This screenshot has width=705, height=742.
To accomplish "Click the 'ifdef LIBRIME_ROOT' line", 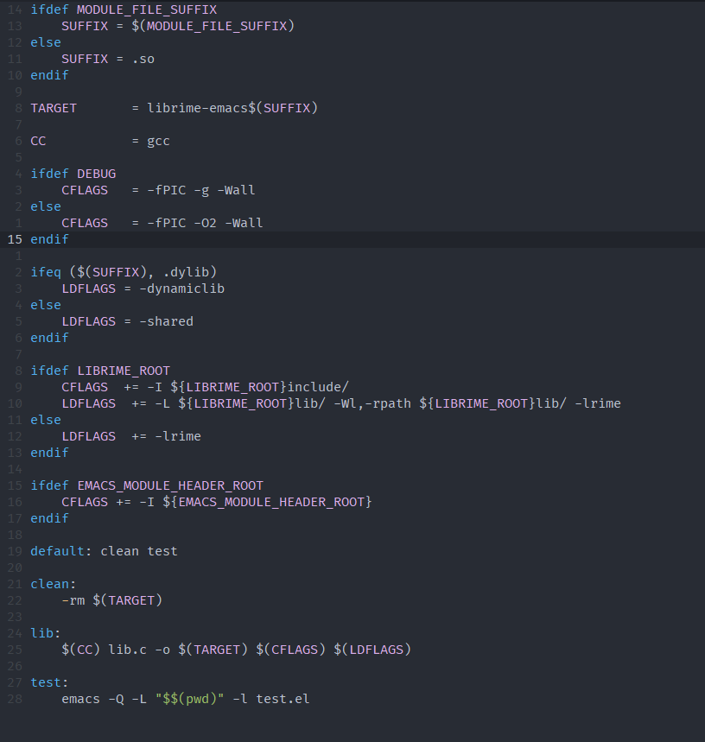I will pyautogui.click(x=100, y=371).
